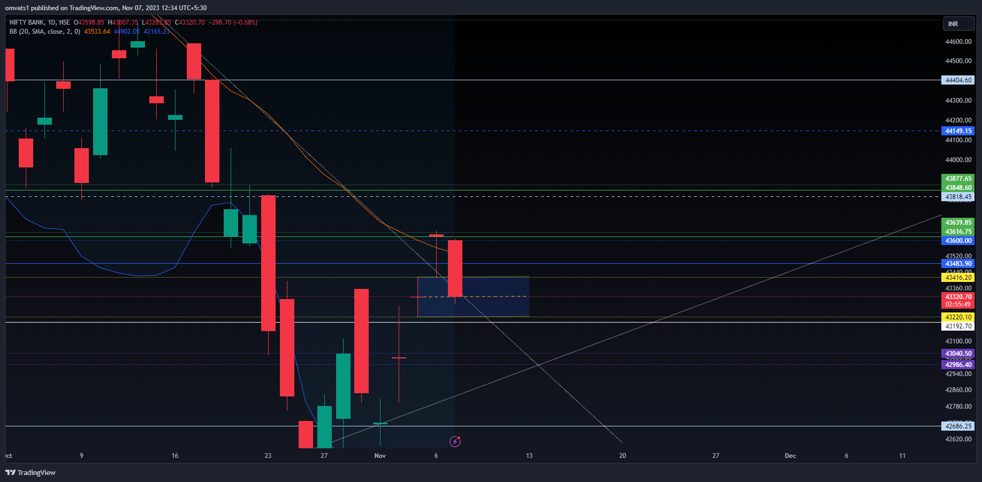Click the green 43616.75 price label
This screenshot has height=482, width=982.
coord(958,232)
